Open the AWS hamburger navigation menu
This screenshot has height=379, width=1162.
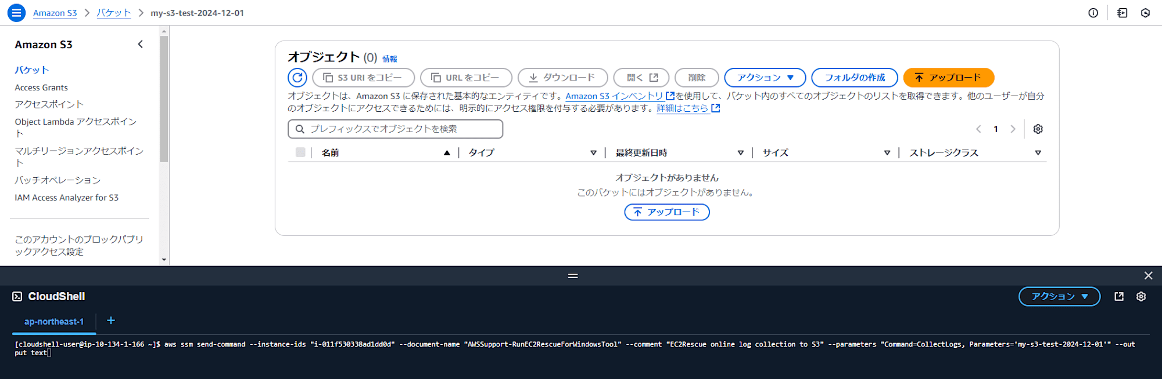coord(16,13)
